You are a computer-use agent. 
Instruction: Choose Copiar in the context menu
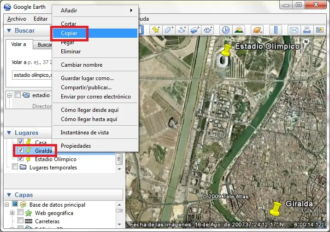95,33
